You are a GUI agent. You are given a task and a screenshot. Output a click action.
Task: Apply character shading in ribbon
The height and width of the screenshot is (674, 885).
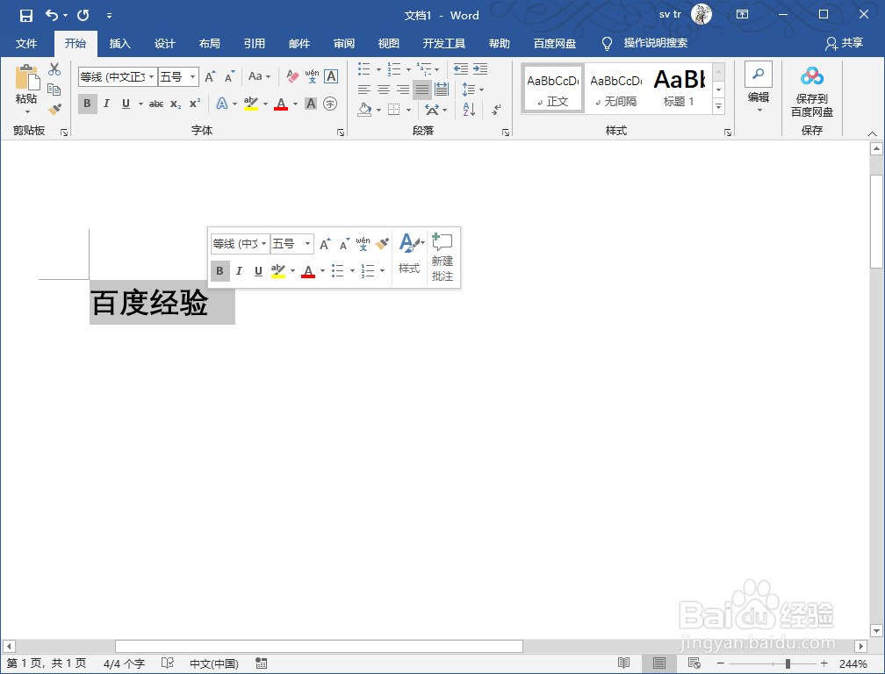(x=311, y=104)
